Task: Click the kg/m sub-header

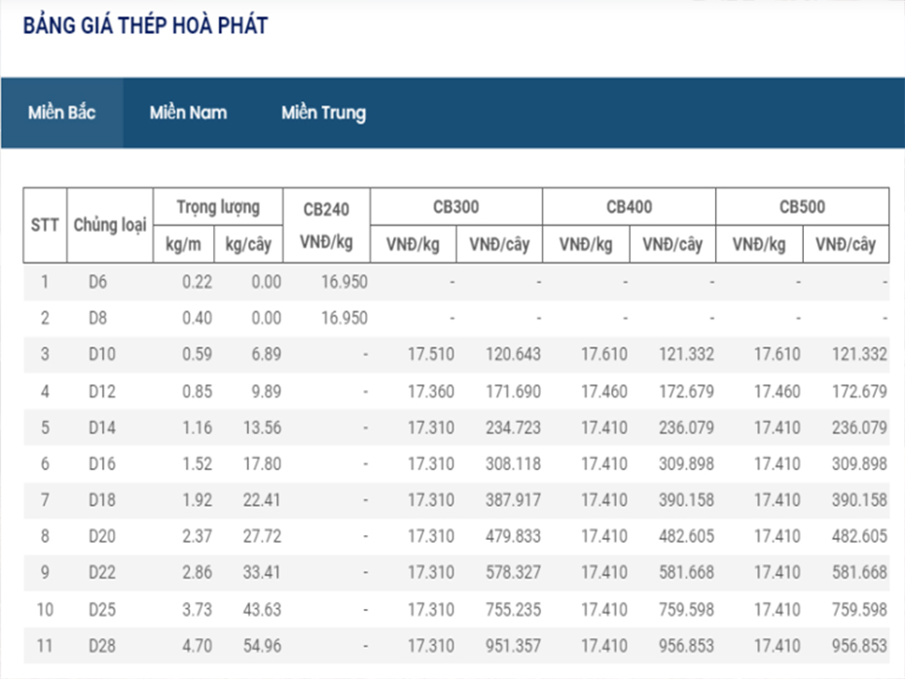Action: click(x=182, y=244)
